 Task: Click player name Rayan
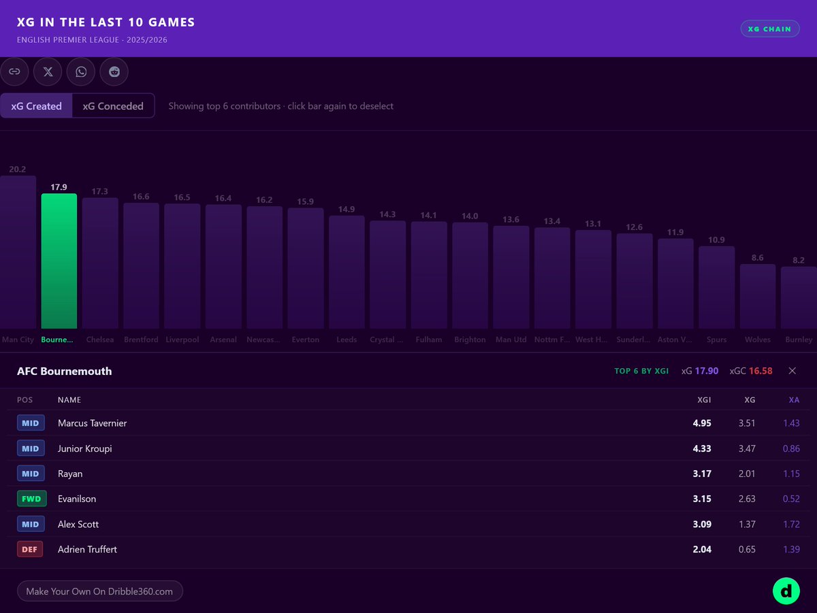coord(70,474)
